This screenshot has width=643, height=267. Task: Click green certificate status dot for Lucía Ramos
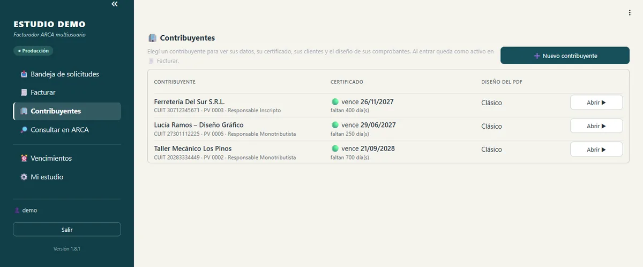(x=335, y=124)
